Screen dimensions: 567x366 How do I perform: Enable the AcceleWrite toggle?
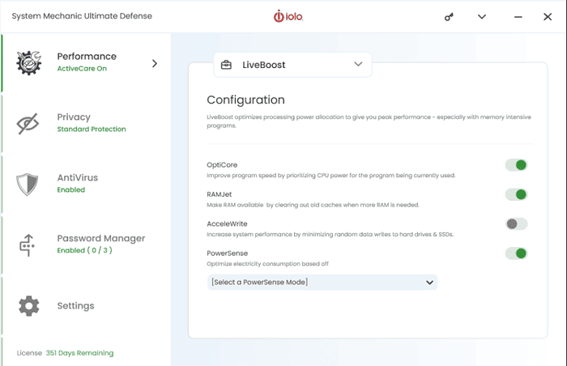(x=516, y=224)
